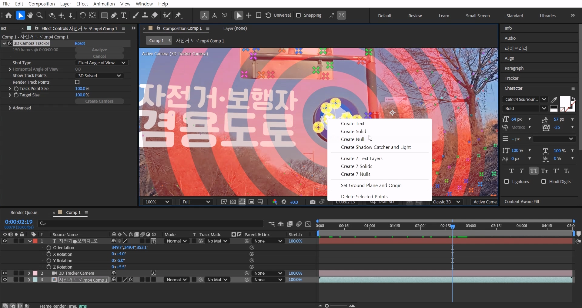This screenshot has height=308, width=582.
Task: Take a snapshot with camera icon
Action: [313, 202]
